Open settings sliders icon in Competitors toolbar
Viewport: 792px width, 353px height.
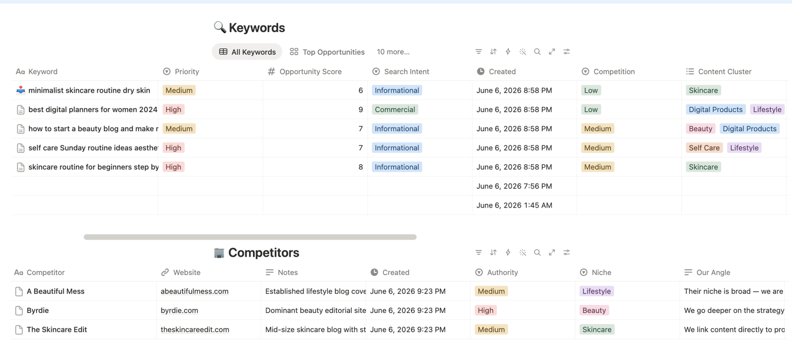click(567, 252)
